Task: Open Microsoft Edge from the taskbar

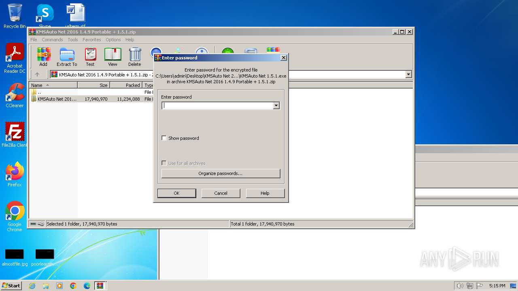Action: pos(87,286)
